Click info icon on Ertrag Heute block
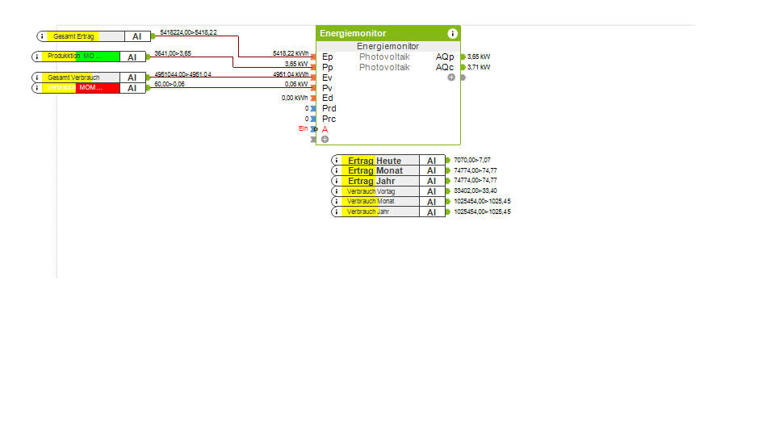 click(337, 160)
